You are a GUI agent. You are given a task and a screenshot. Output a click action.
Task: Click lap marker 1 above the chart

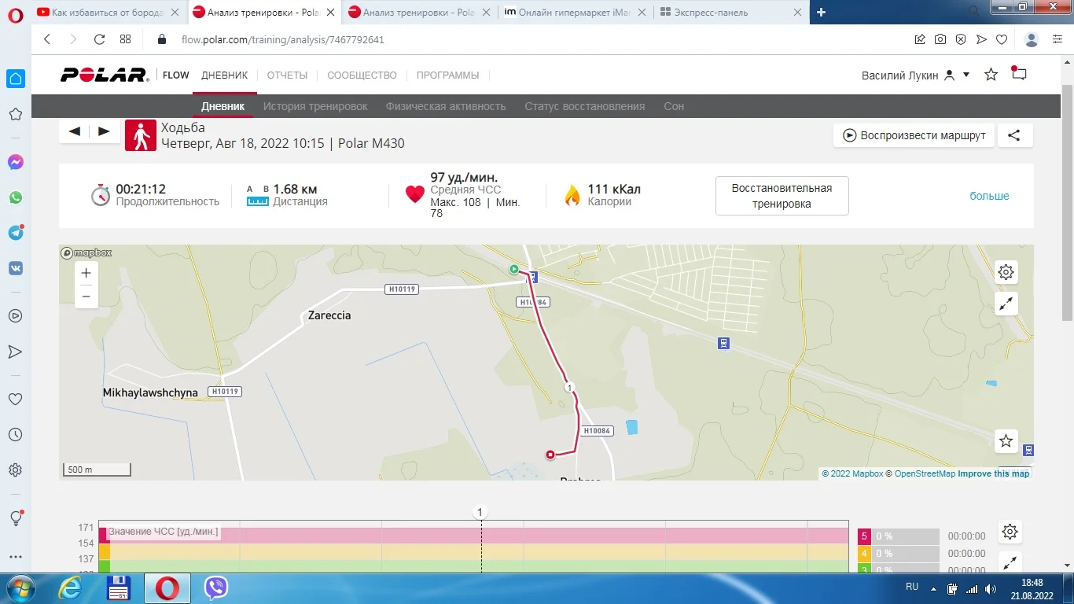[x=481, y=512]
